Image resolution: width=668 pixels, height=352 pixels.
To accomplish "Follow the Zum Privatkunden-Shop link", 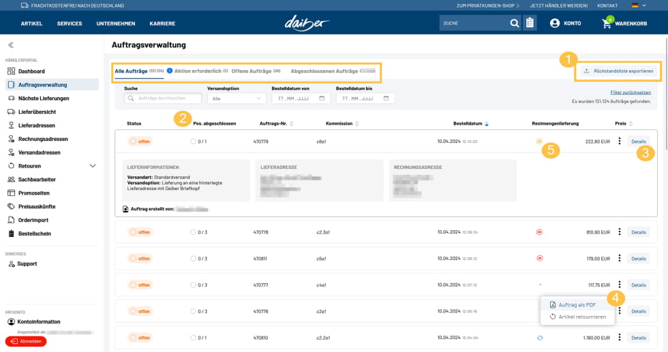I will coord(488,5).
